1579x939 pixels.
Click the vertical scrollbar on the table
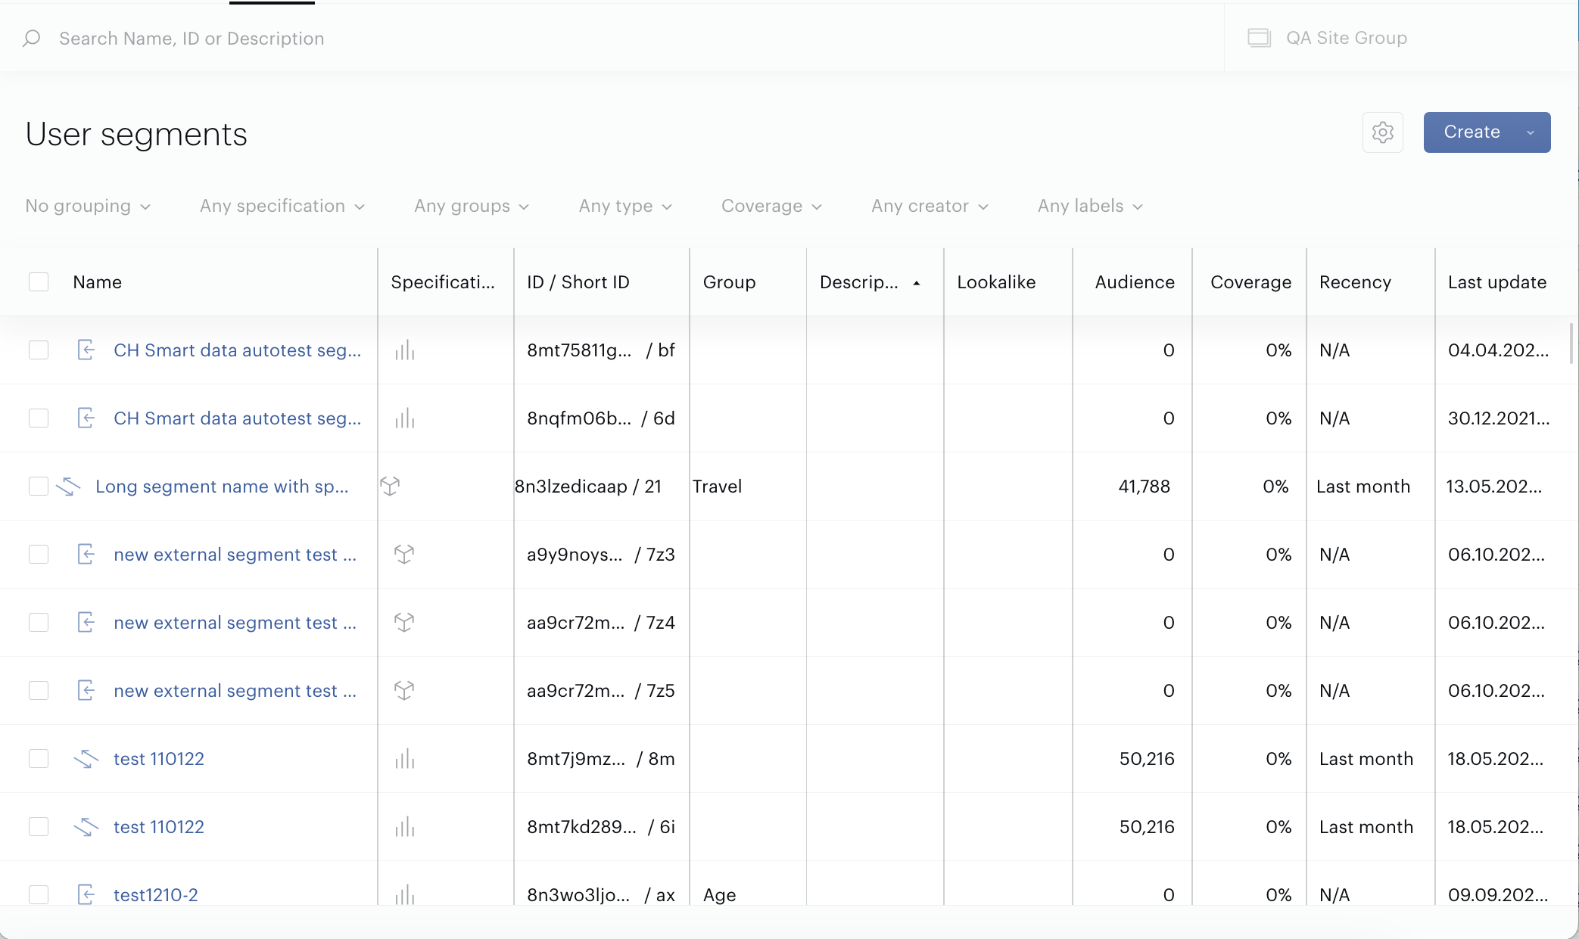1571,344
